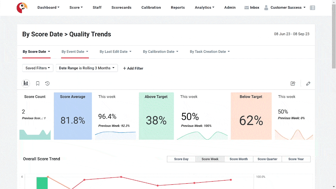This screenshot has height=189, width=336.
Task: Open the list panel icon beside Customer Success
Action: click(312, 8)
